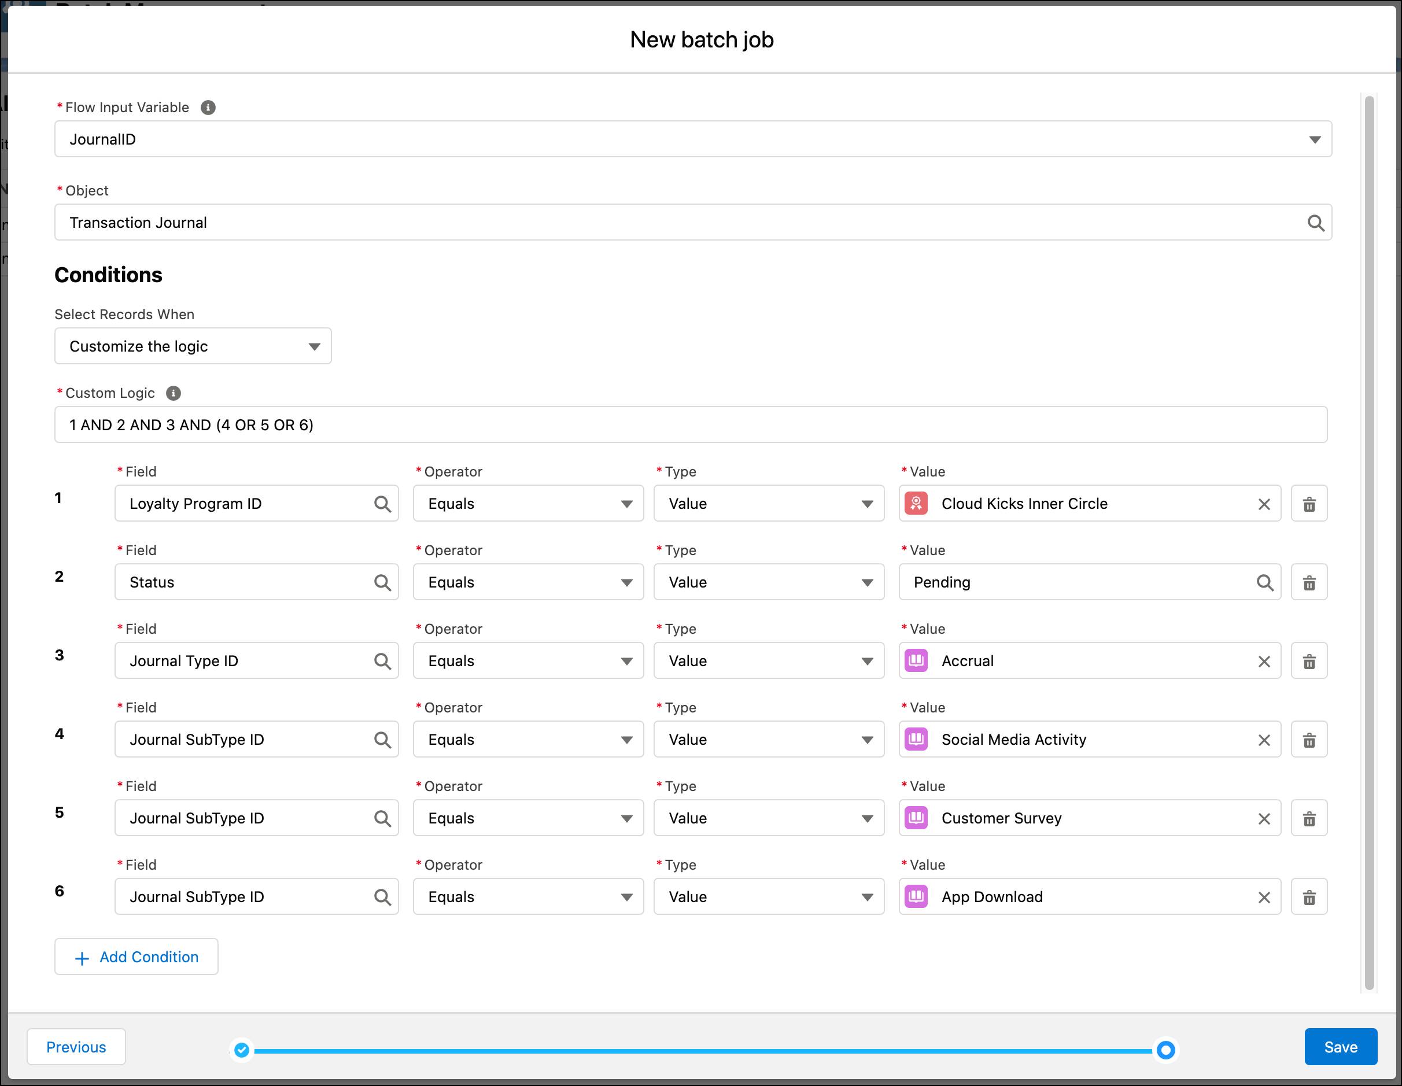
Task: Click the Previous button
Action: pyautogui.click(x=76, y=1046)
